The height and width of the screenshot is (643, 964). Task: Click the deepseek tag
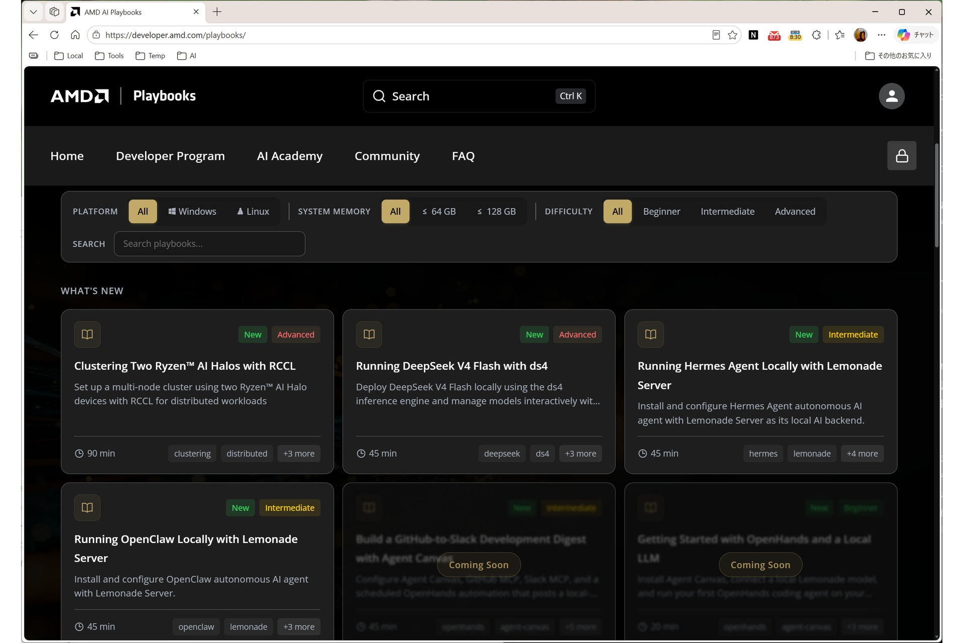(502, 454)
